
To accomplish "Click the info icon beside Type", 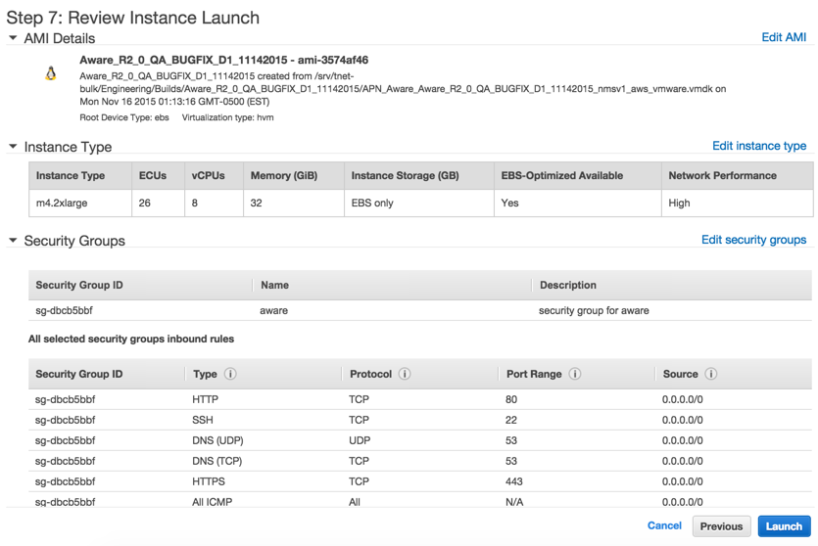I will 230,374.
